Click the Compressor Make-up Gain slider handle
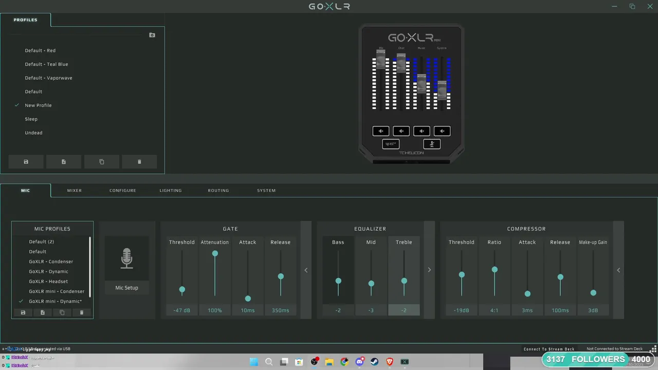Viewport: 658px width, 370px height. [x=593, y=293]
